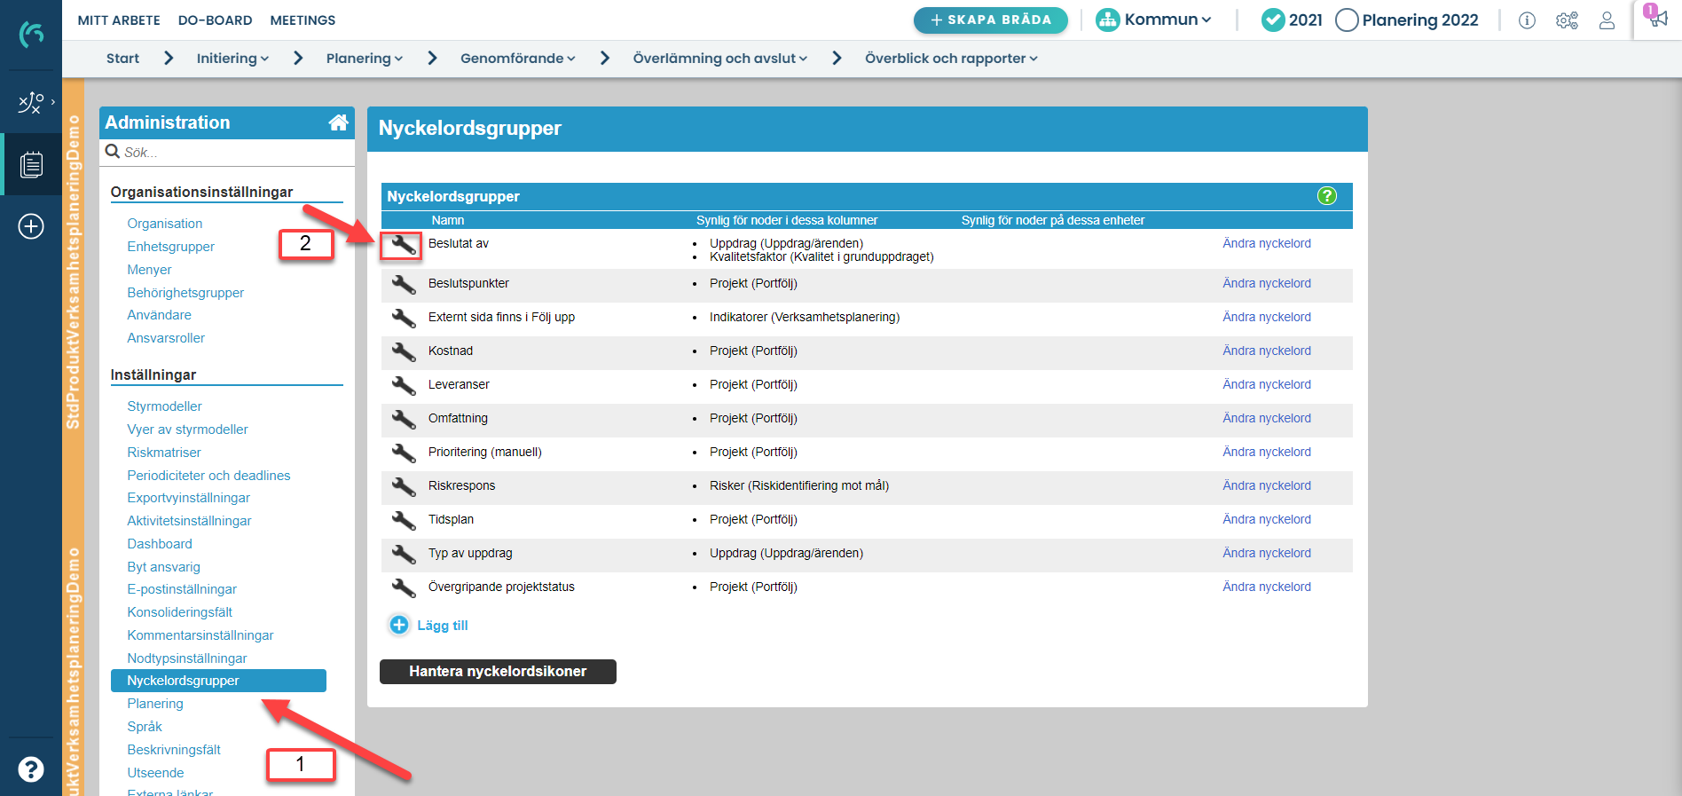Expand Överblick och rapporter dropdown
The image size is (1682, 796).
951,59
